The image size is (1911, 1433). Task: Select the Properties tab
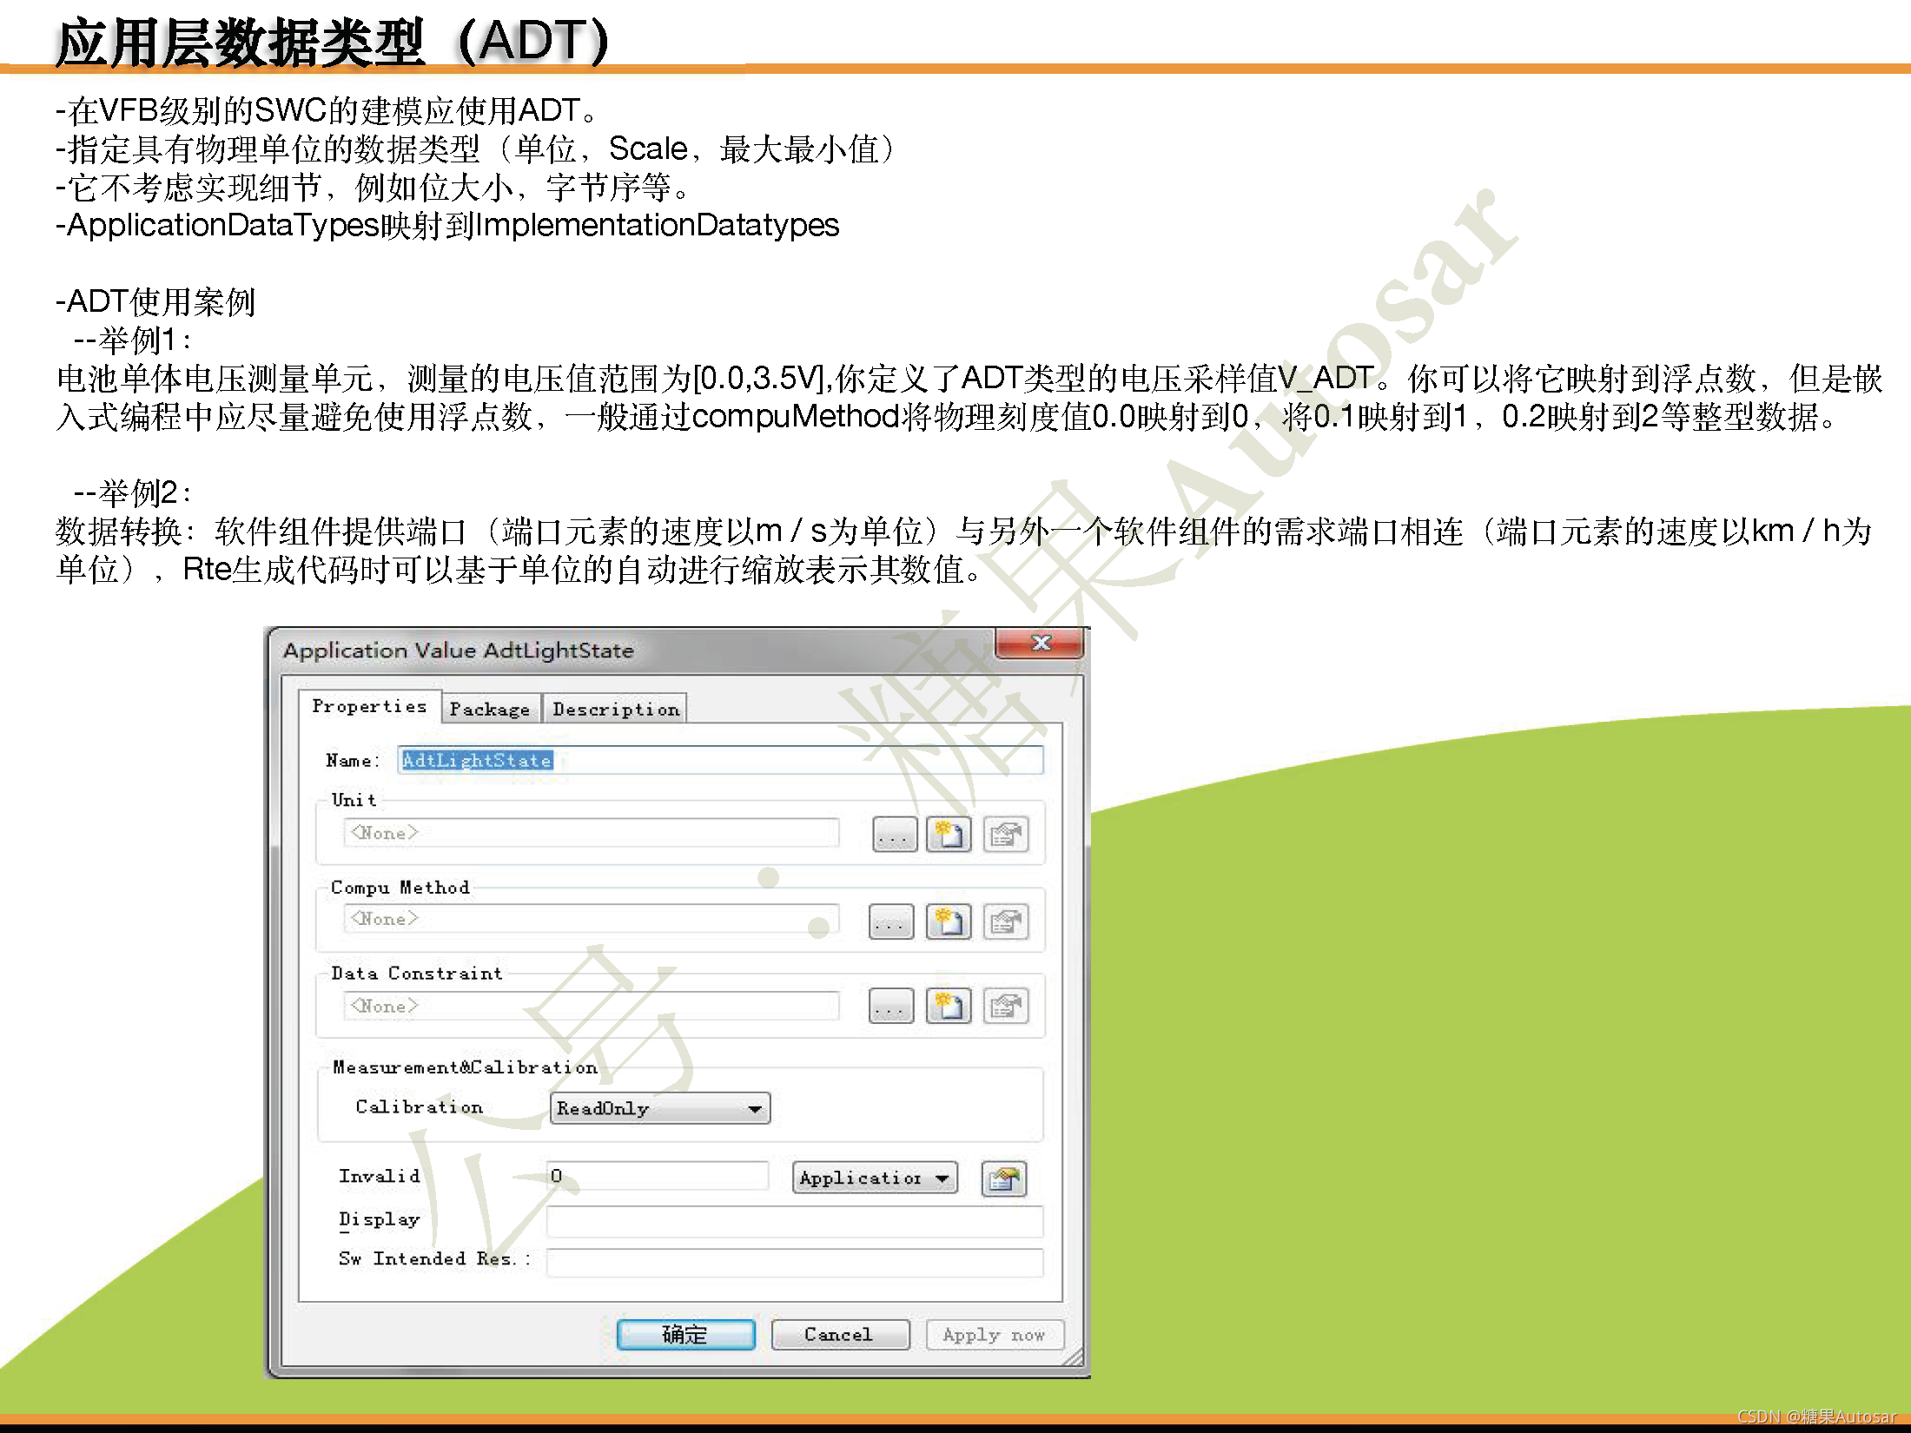pos(369,706)
